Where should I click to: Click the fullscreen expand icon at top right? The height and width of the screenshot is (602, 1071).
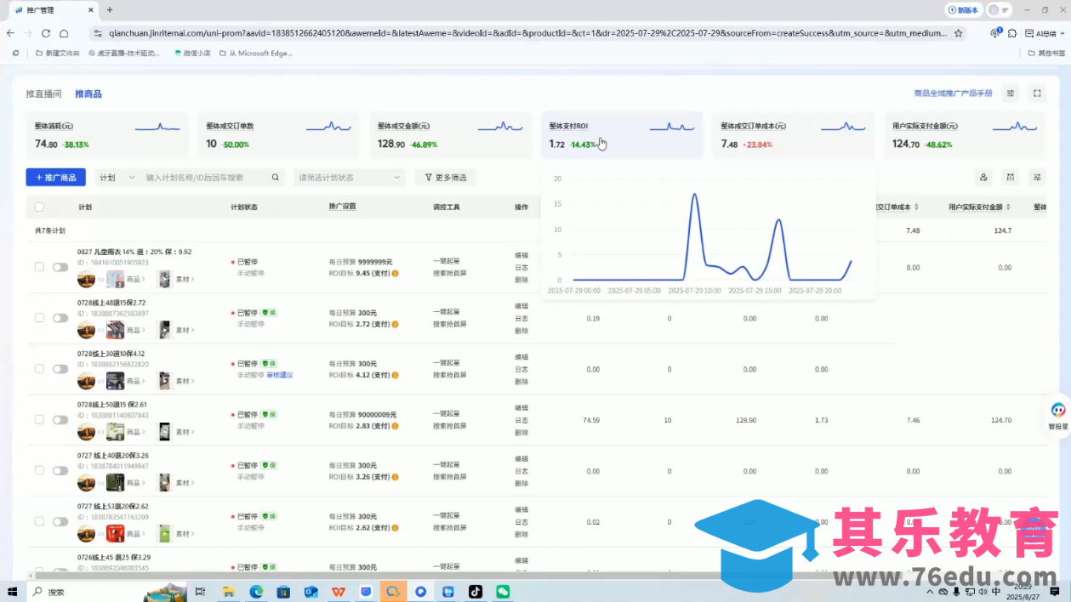1037,94
